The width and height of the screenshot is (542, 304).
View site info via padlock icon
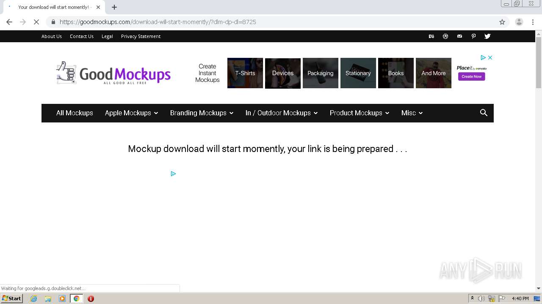click(53, 22)
